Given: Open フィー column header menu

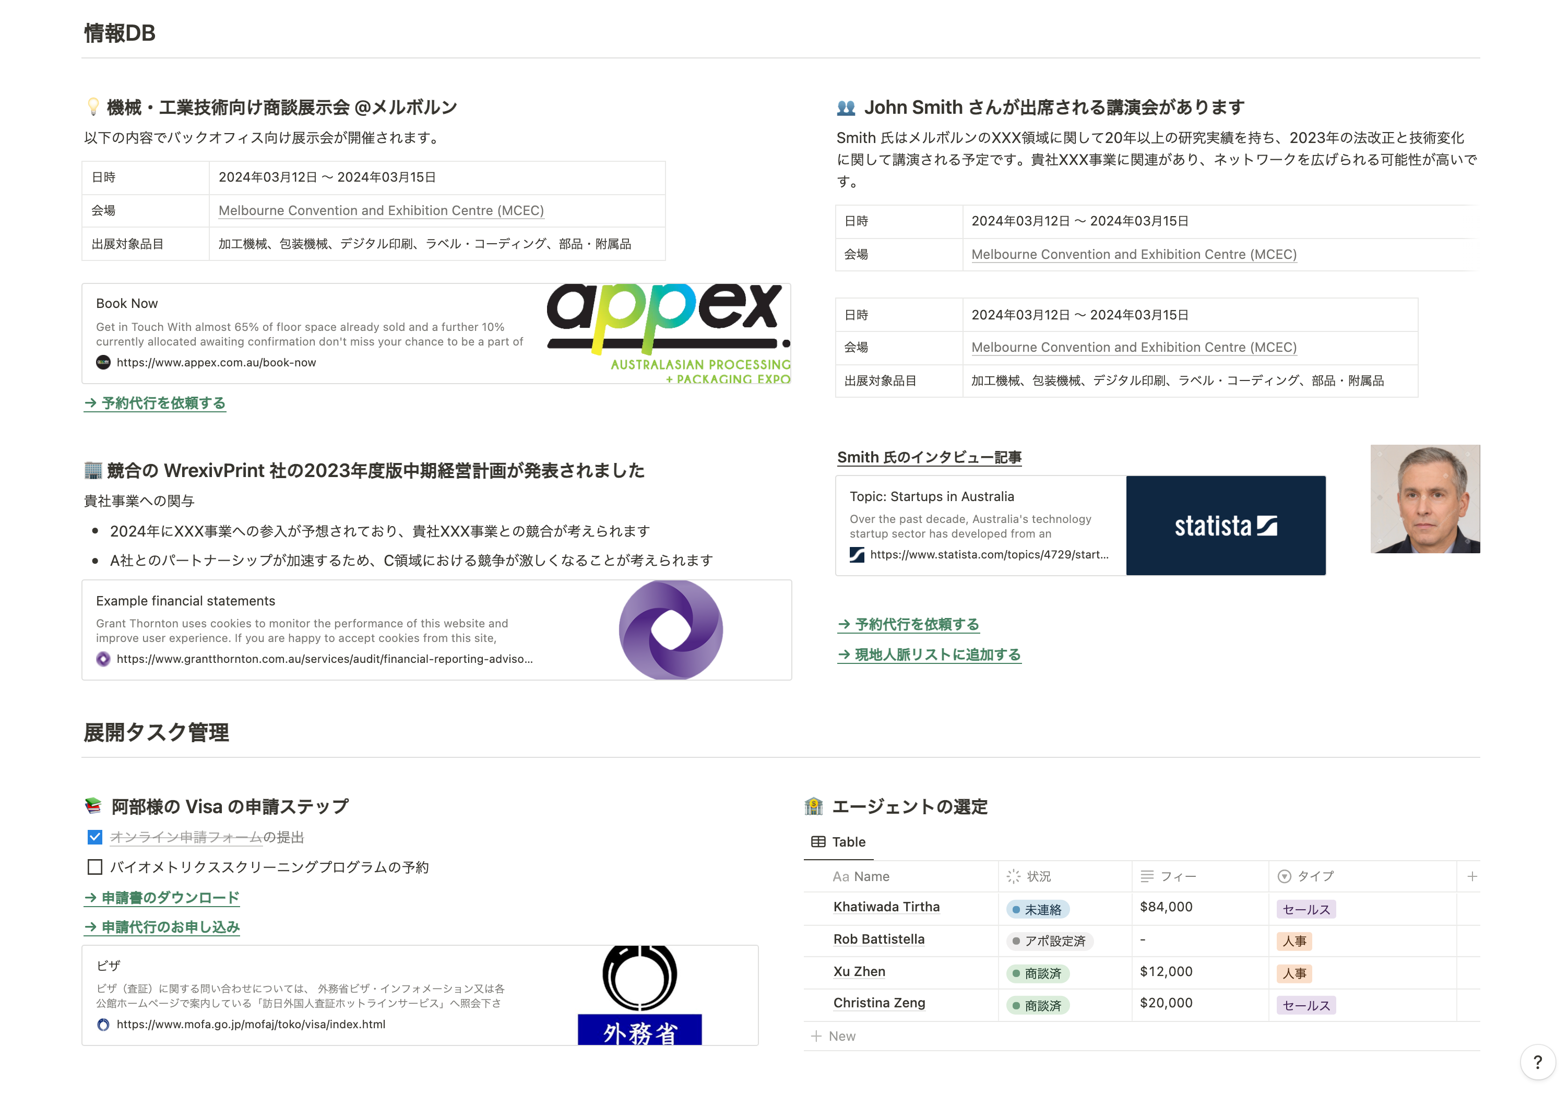Looking at the screenshot, I should point(1178,876).
